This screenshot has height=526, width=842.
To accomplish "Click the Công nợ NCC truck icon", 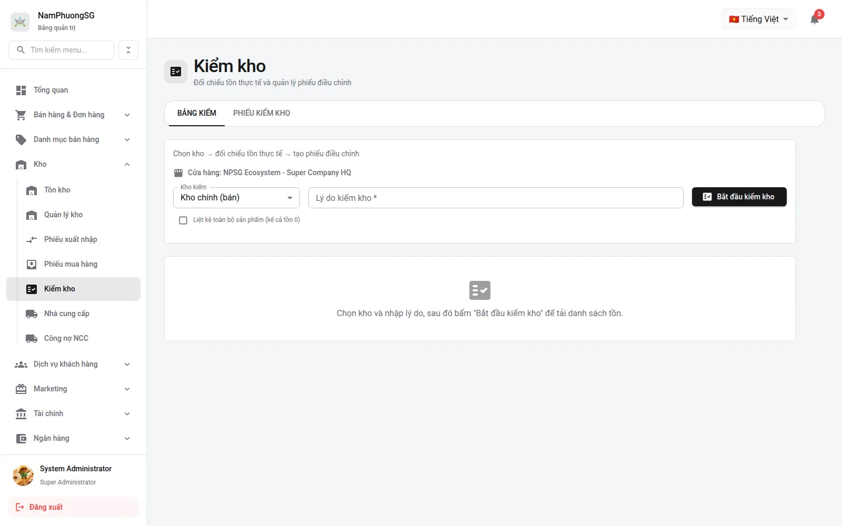I will point(32,339).
